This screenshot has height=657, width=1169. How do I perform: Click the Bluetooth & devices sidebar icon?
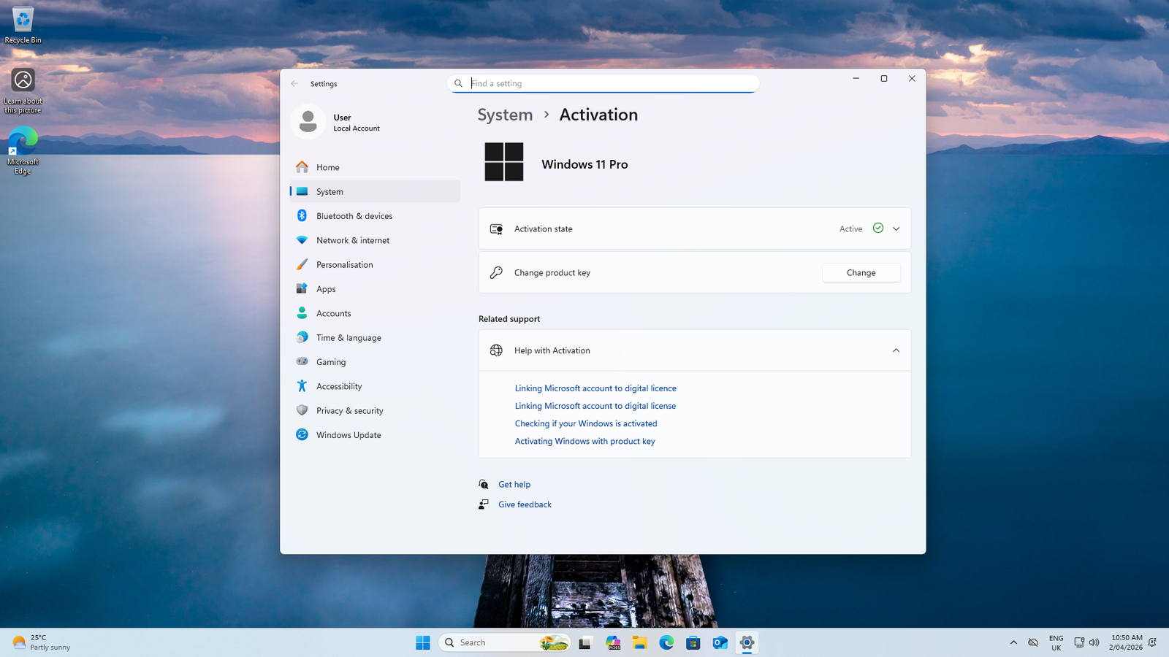coord(302,216)
